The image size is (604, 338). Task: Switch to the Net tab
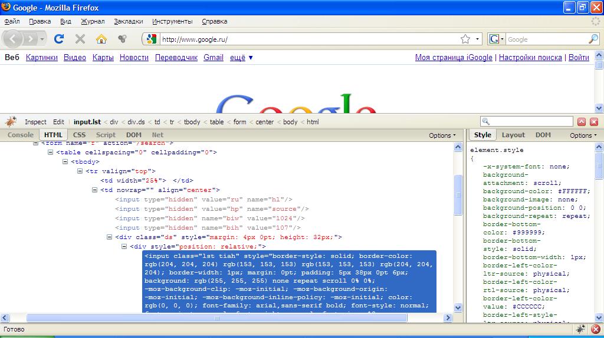157,135
